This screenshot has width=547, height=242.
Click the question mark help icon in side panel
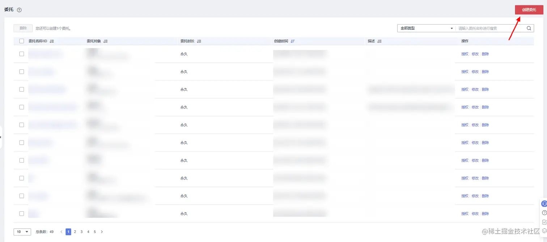coord(544,213)
